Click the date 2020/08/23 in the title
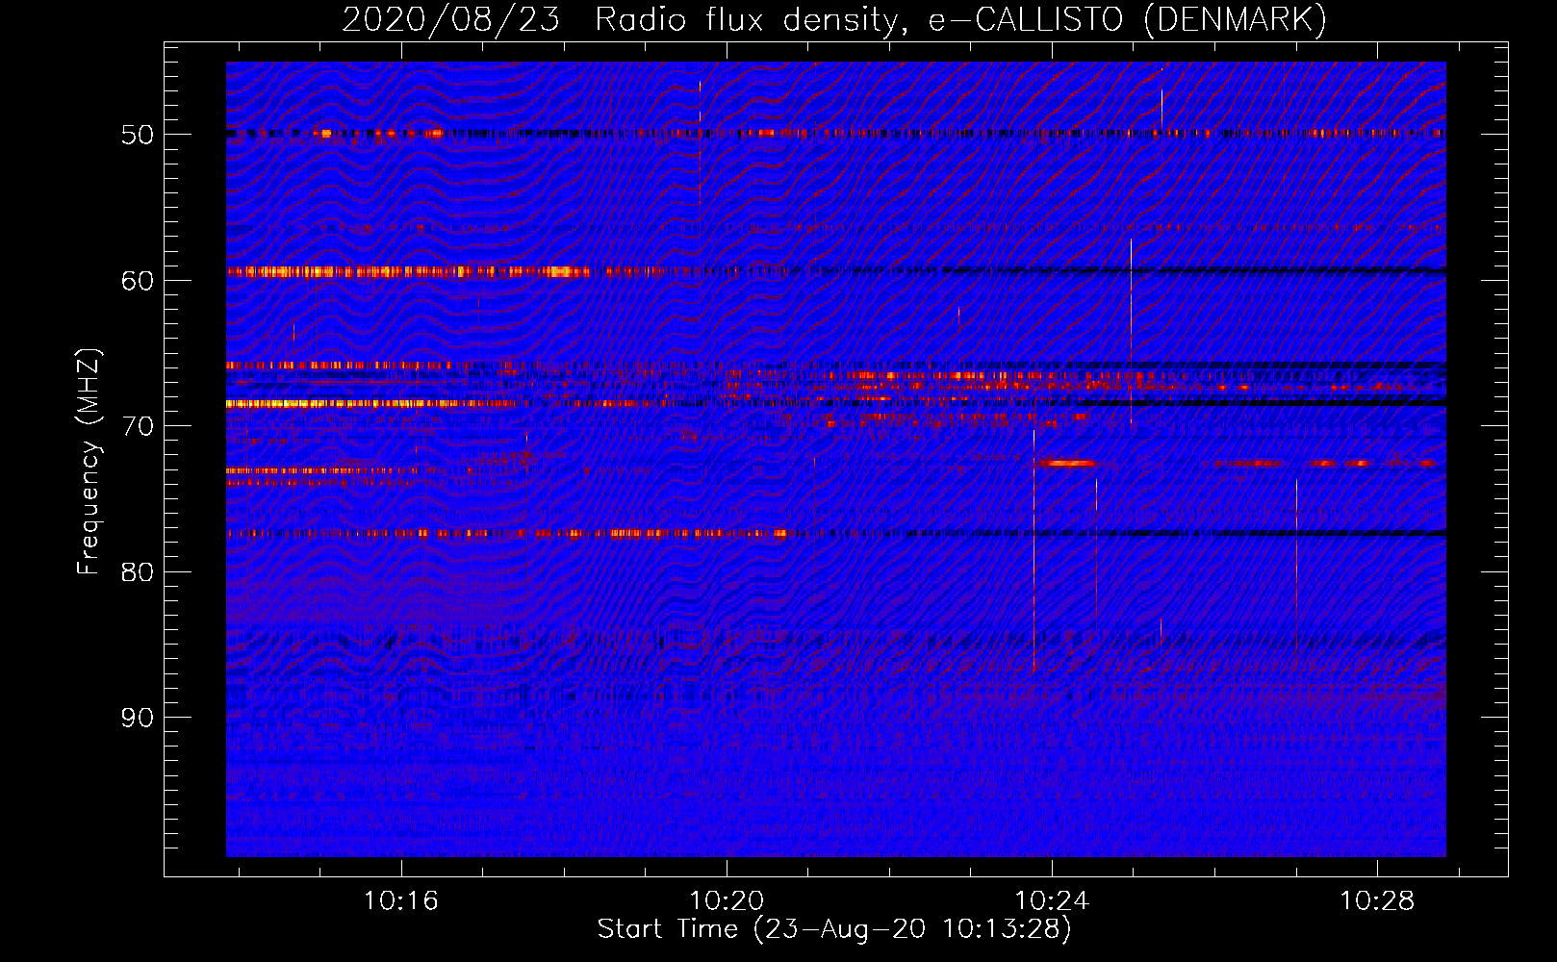 pos(450,19)
